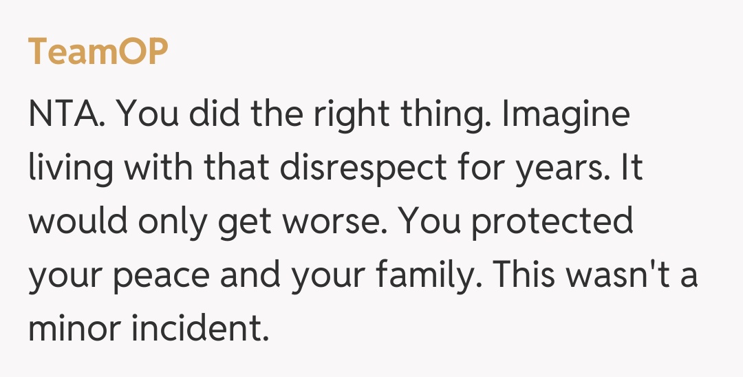Image resolution: width=743 pixels, height=377 pixels.
Task: Click the phrase 'minor incident.'
Action: point(148,330)
